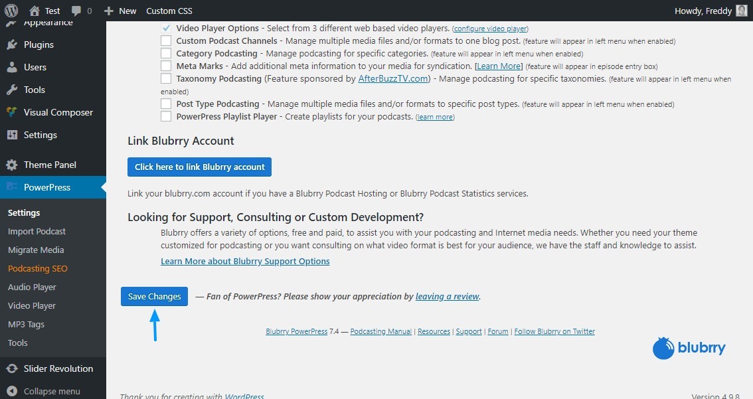Open Follow Blubrry on Twitter link
Viewport: 753px width, 399px height.
(554, 331)
